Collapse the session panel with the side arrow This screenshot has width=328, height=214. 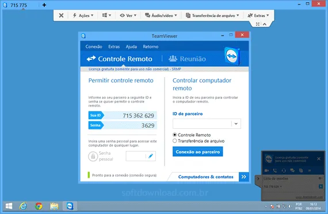(x=258, y=179)
